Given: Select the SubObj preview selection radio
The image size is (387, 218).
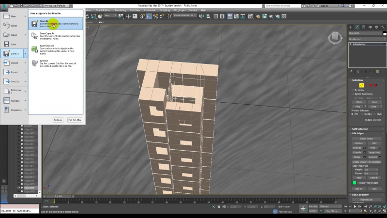Looking at the screenshot, I should [x=362, y=114].
